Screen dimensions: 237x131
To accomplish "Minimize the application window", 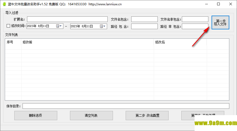I will coord(207,4).
